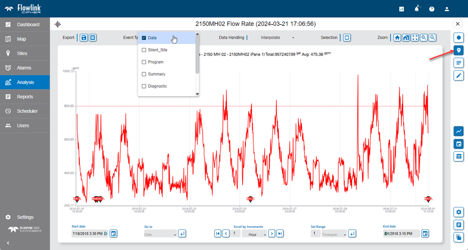Viewport: 468px width, 250px height.
Task: Click the notifications bell icon
Action: [x=417, y=9]
